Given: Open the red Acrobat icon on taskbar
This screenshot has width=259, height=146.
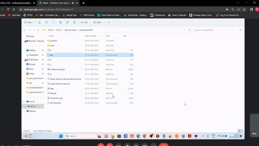Looking at the screenshot, I should pos(189,136).
